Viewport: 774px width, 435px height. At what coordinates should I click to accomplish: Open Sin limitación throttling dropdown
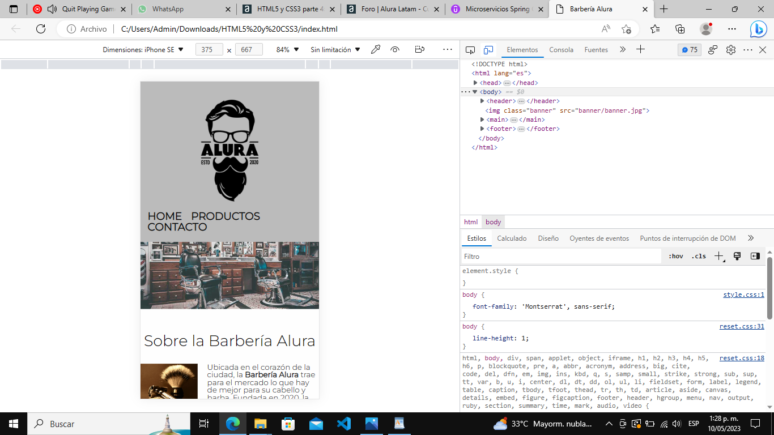335,50
